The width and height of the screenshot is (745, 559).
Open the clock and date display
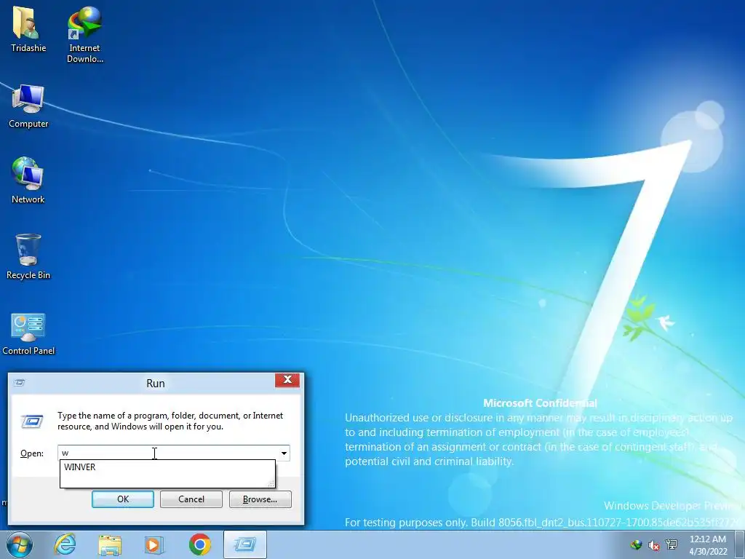tap(708, 544)
